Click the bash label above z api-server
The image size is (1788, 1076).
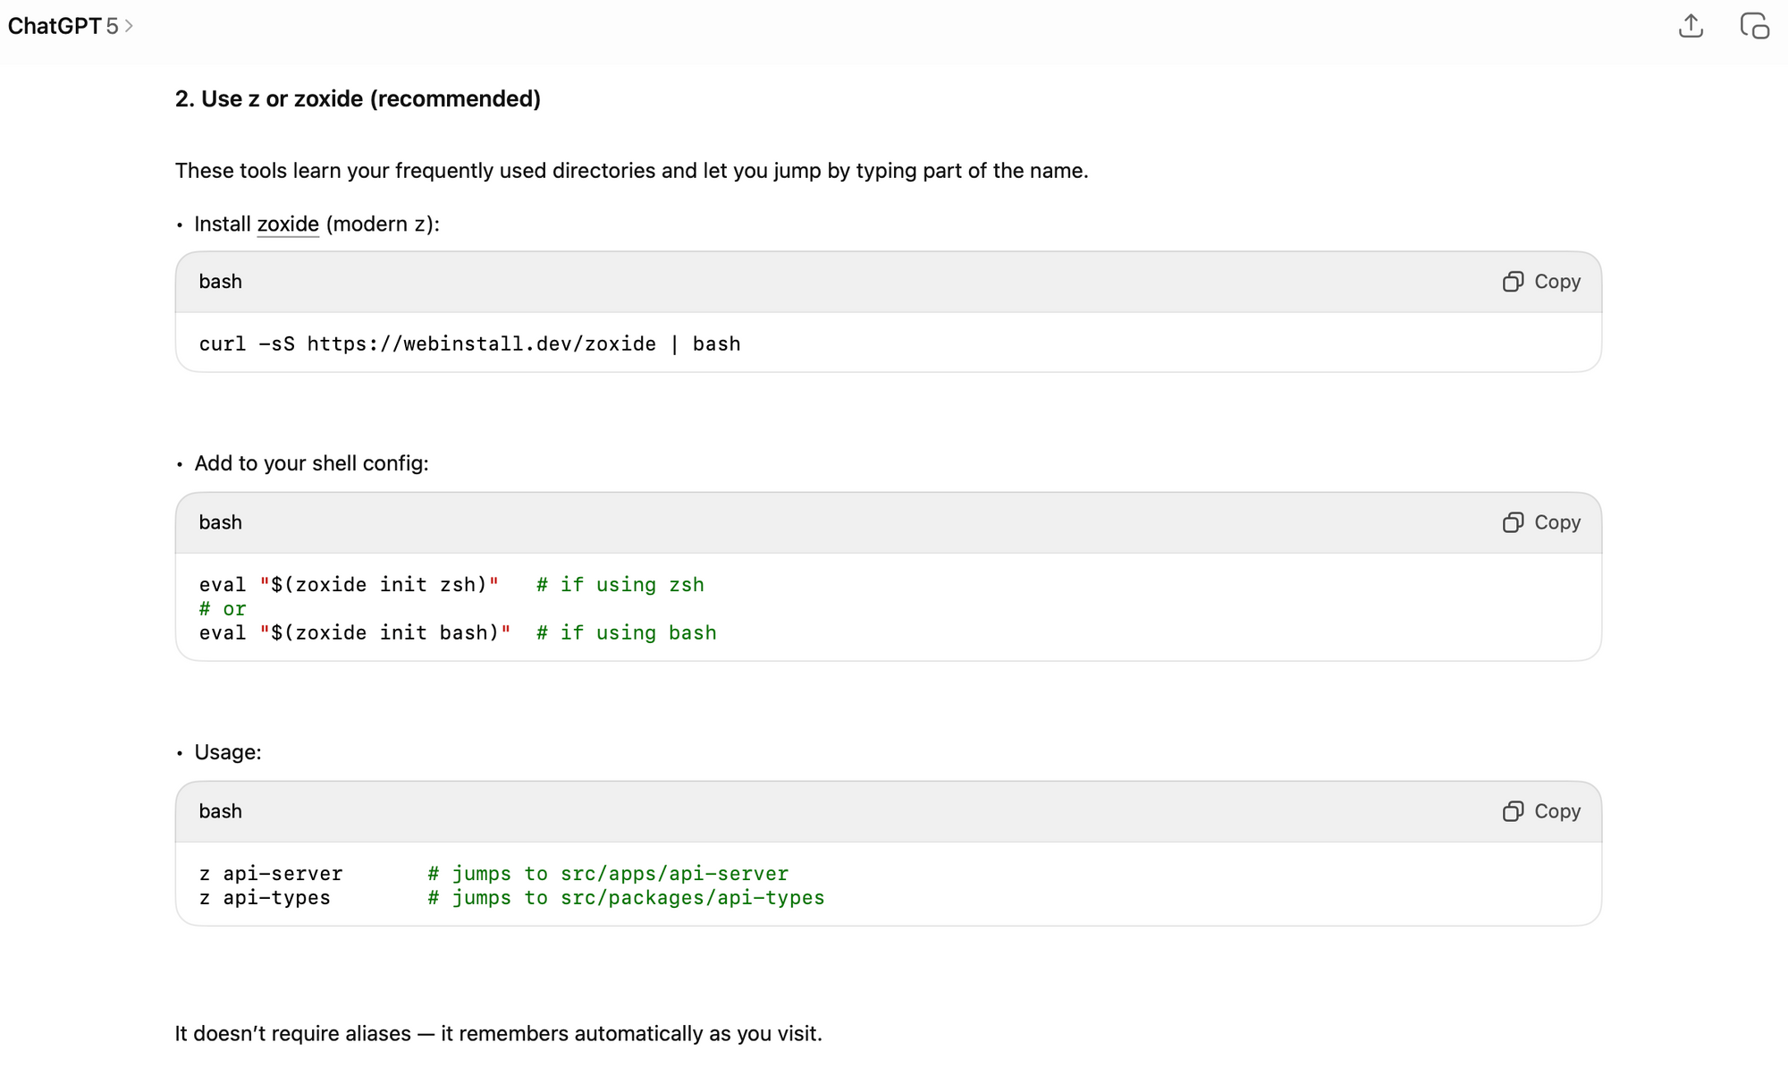pos(220,811)
